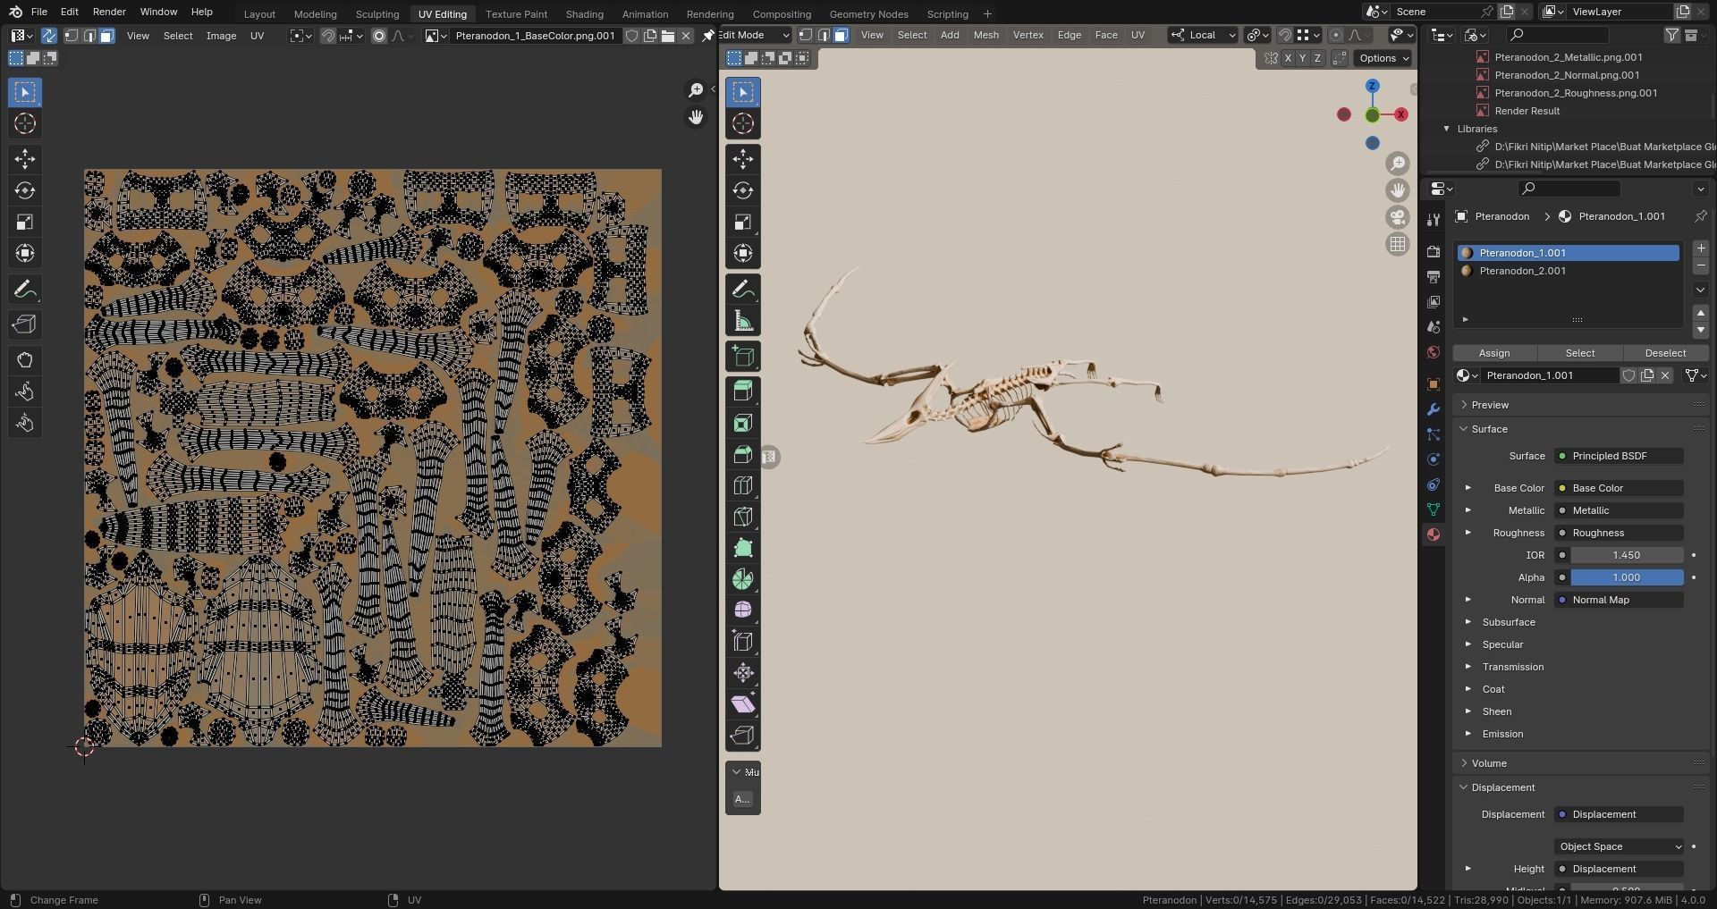Select the Knife tool
Image resolution: width=1717 pixels, height=909 pixels.
coord(743,517)
